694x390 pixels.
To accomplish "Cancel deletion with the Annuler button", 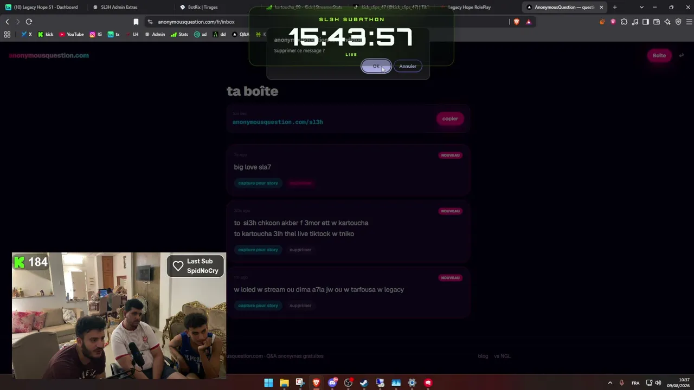I will pos(408,66).
